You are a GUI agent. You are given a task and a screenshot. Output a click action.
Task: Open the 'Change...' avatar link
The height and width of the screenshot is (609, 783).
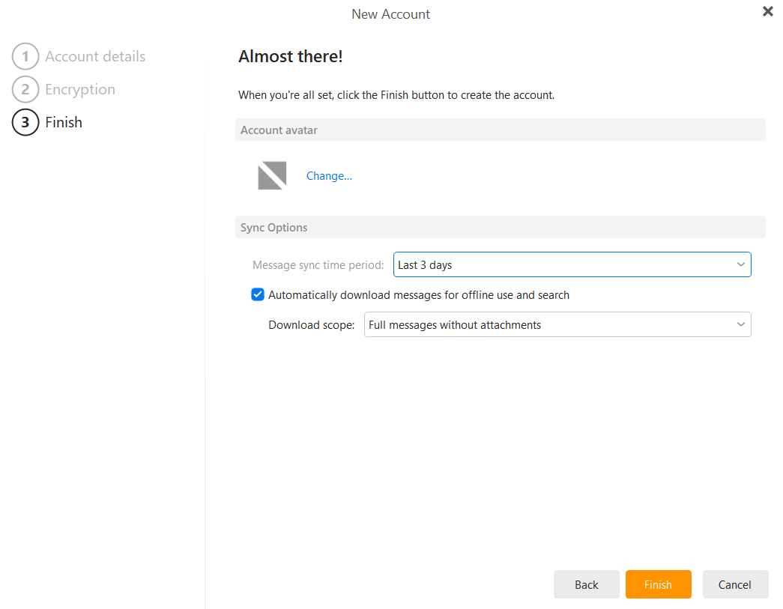click(x=329, y=175)
